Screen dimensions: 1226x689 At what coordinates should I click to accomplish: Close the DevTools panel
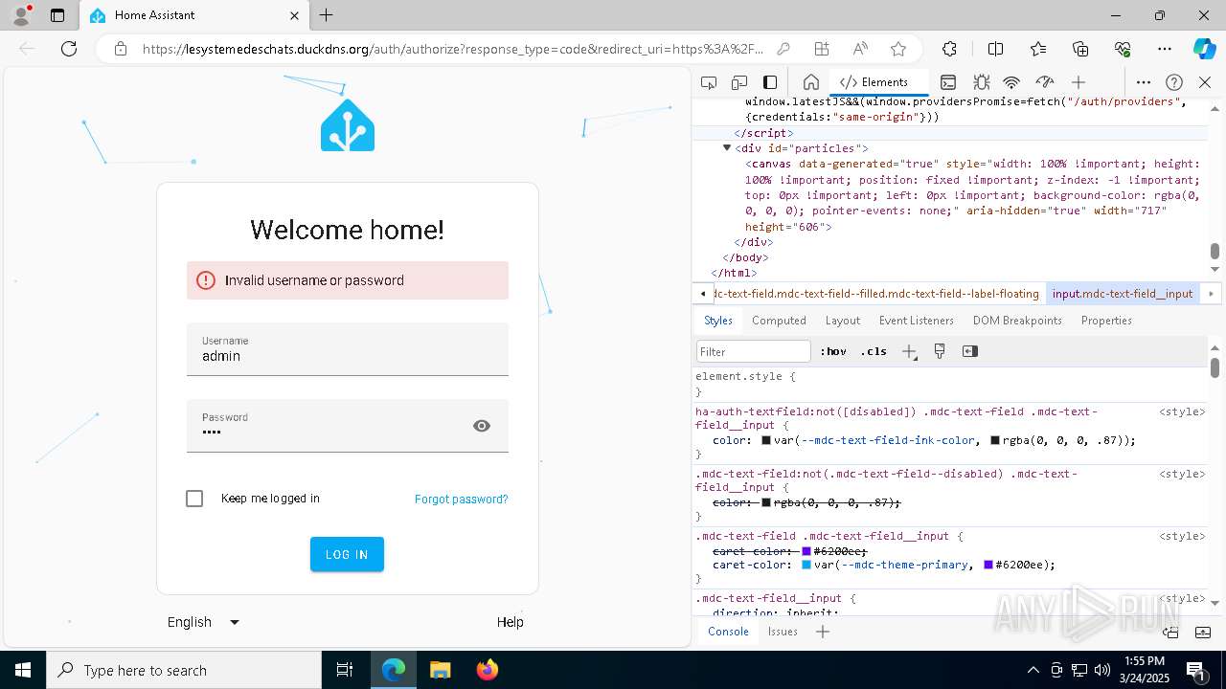[1205, 82]
